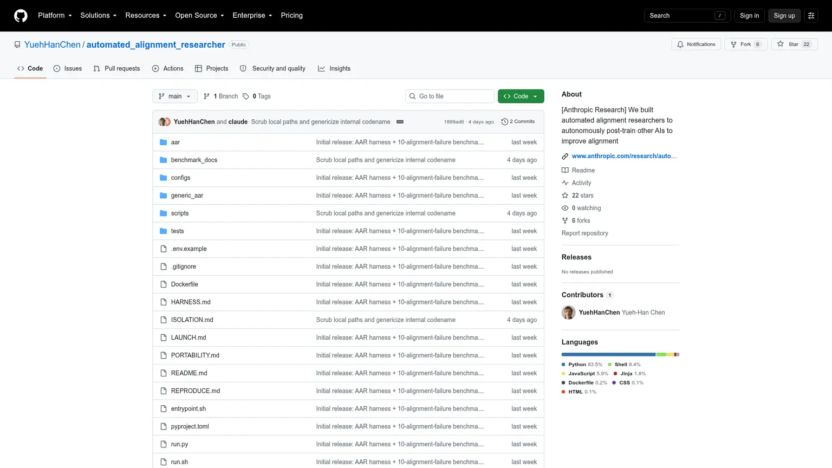Open the Platform menu
Viewport: 832px width, 468px height.
click(x=55, y=16)
